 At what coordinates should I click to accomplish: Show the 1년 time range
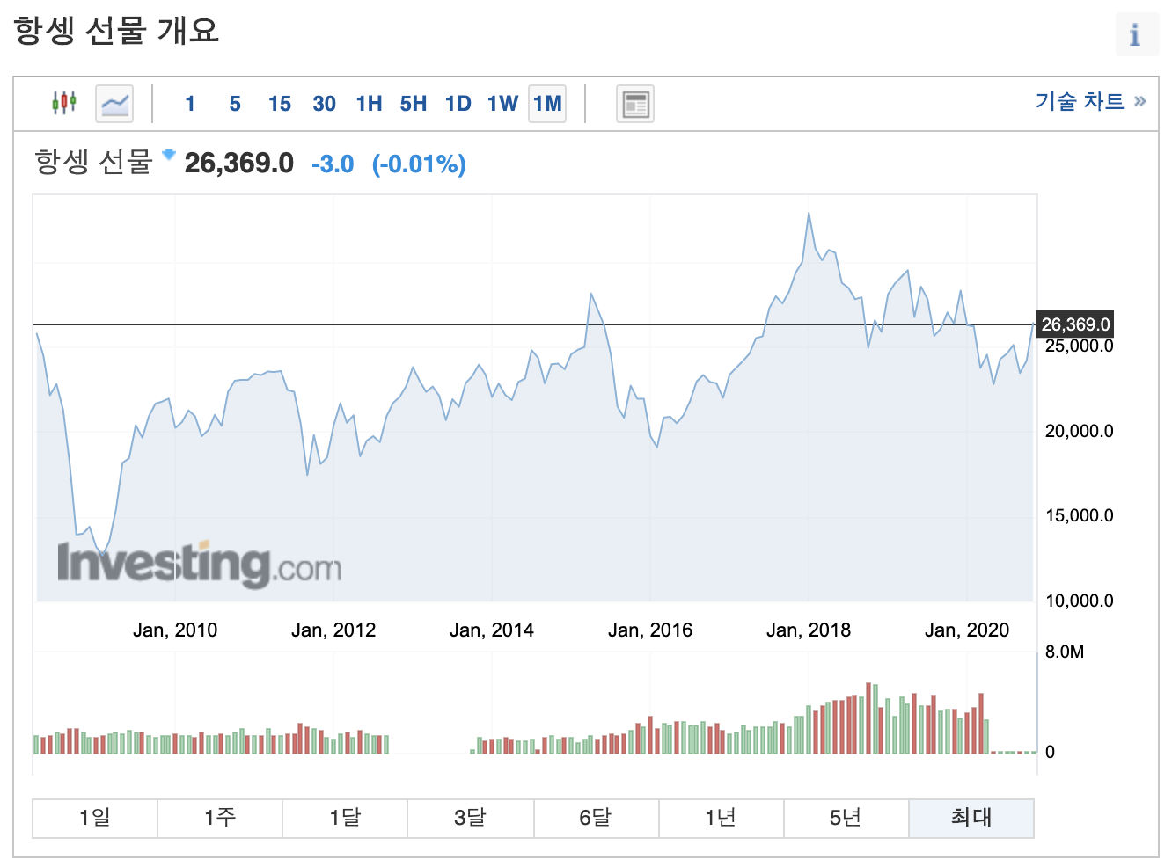point(721,818)
